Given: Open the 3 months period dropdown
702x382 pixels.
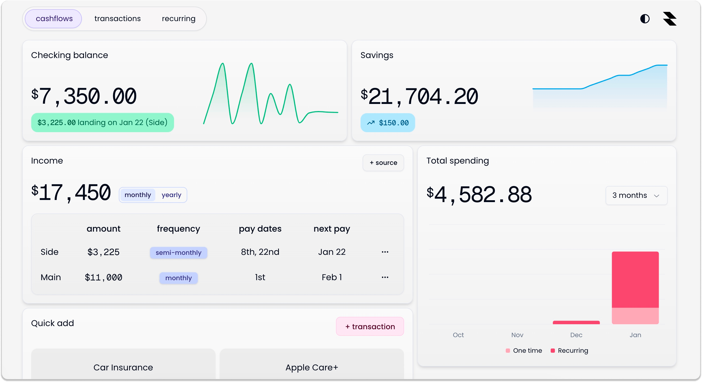Looking at the screenshot, I should pos(636,195).
